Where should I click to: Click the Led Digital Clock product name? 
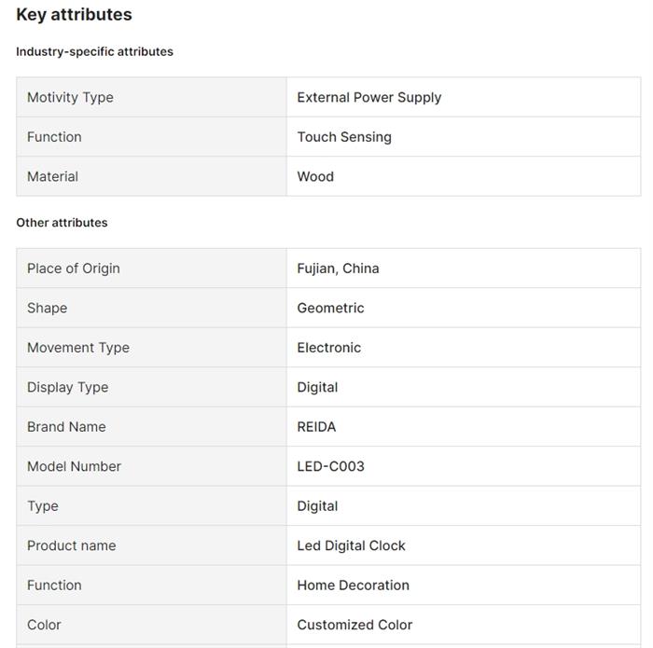pyautogui.click(x=351, y=545)
